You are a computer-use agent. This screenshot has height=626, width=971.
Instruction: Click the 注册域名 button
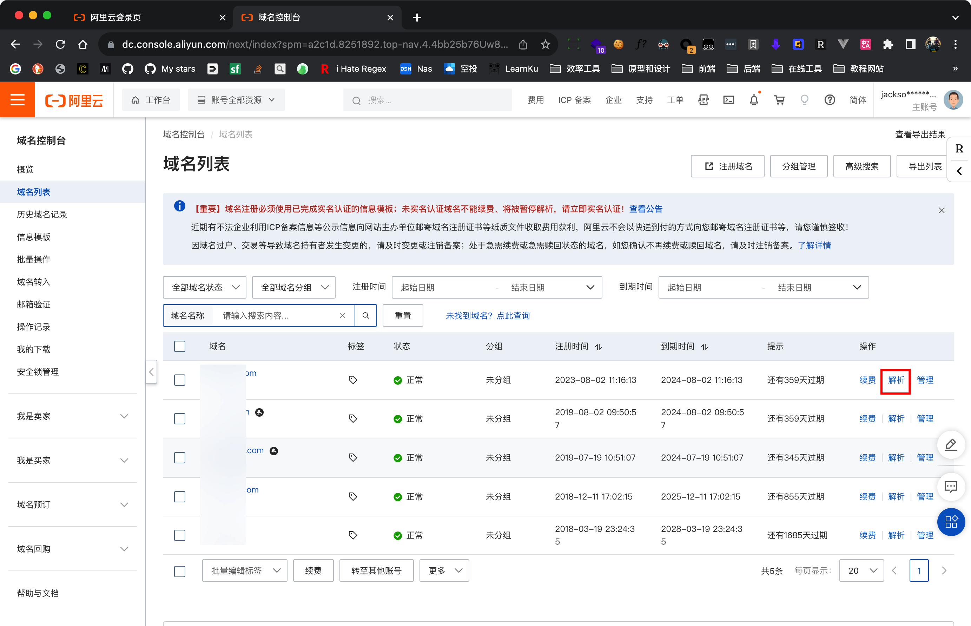pyautogui.click(x=727, y=166)
